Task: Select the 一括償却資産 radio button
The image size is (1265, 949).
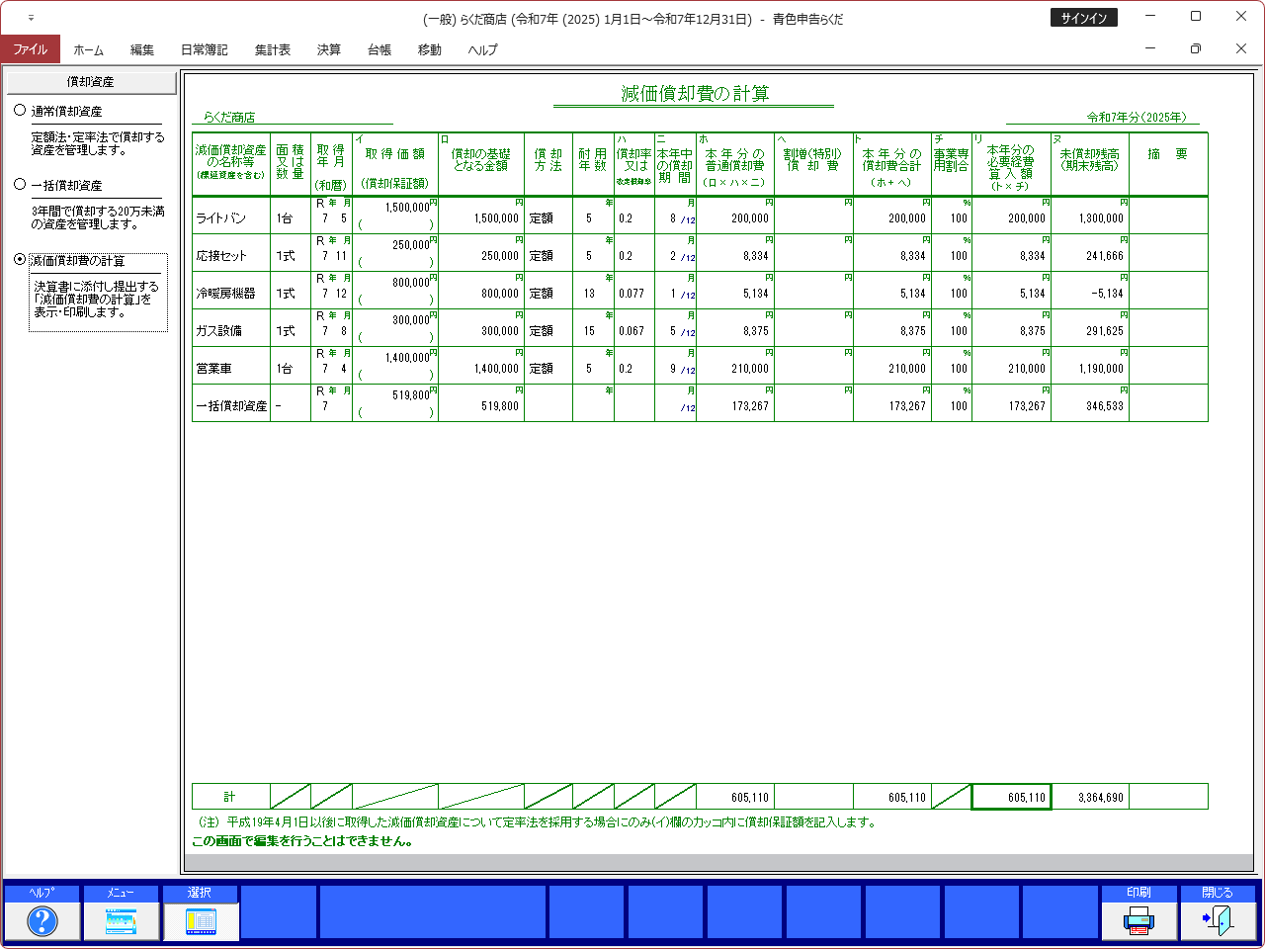Action: [20, 185]
